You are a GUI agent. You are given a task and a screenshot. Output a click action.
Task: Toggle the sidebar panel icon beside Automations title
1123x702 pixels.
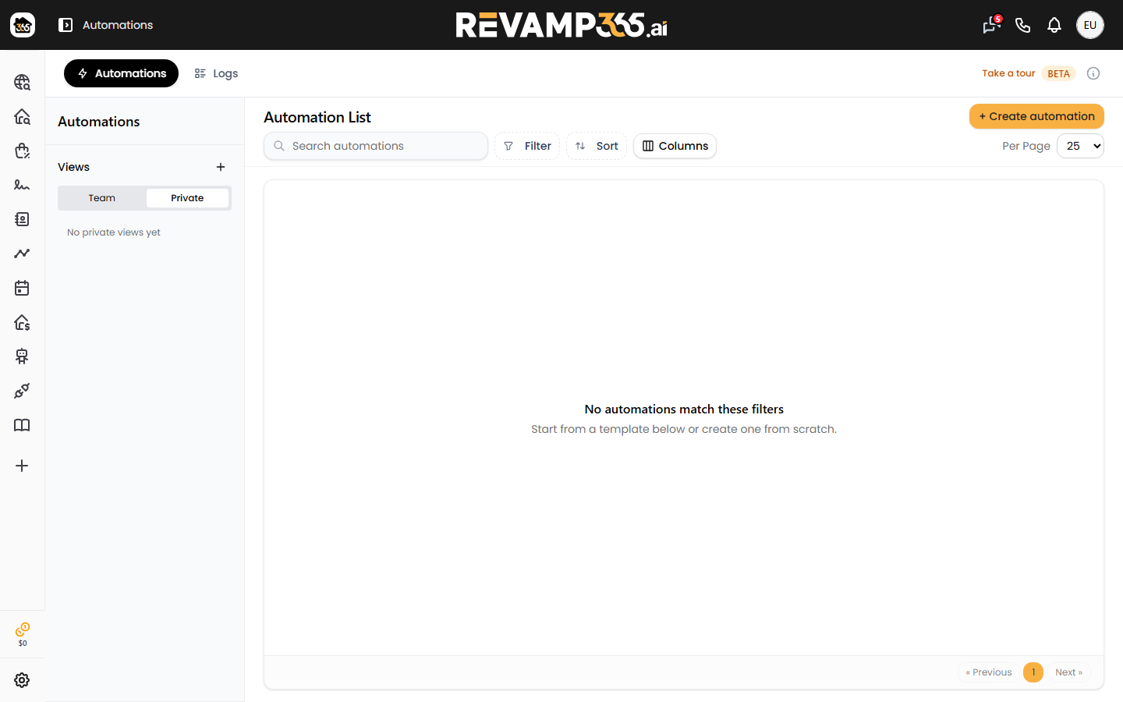click(x=66, y=25)
